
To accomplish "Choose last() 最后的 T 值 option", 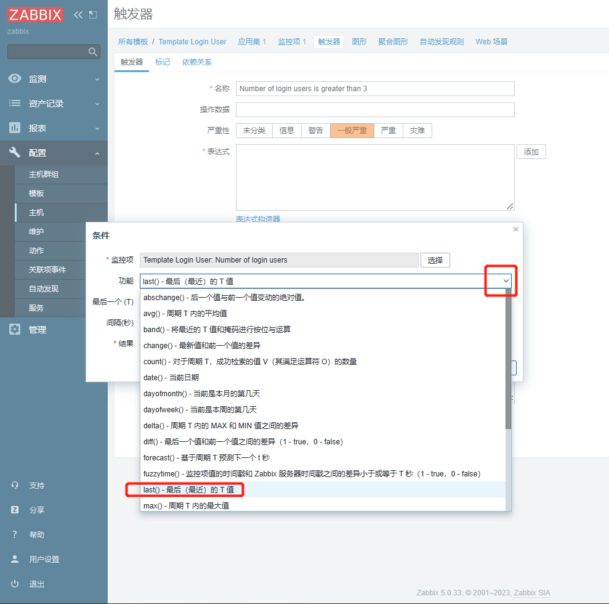I will [323, 490].
